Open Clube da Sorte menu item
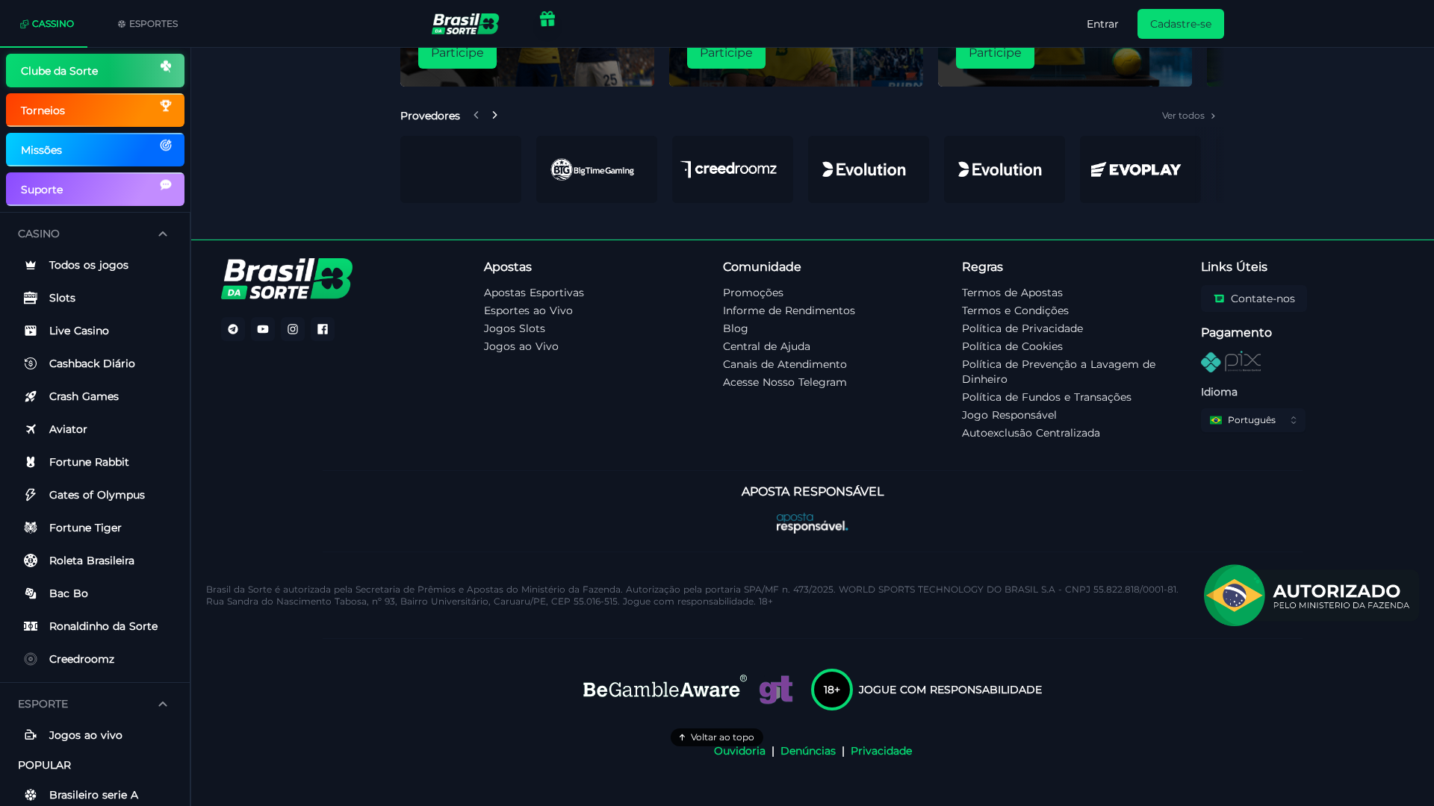Screen dimensions: 1434x806 tap(95, 71)
